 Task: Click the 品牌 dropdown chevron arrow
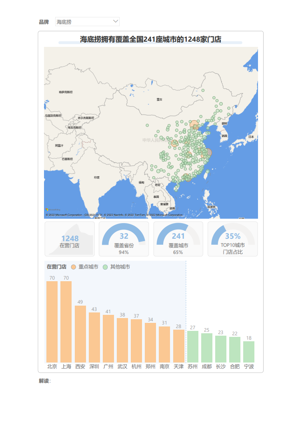coord(115,21)
